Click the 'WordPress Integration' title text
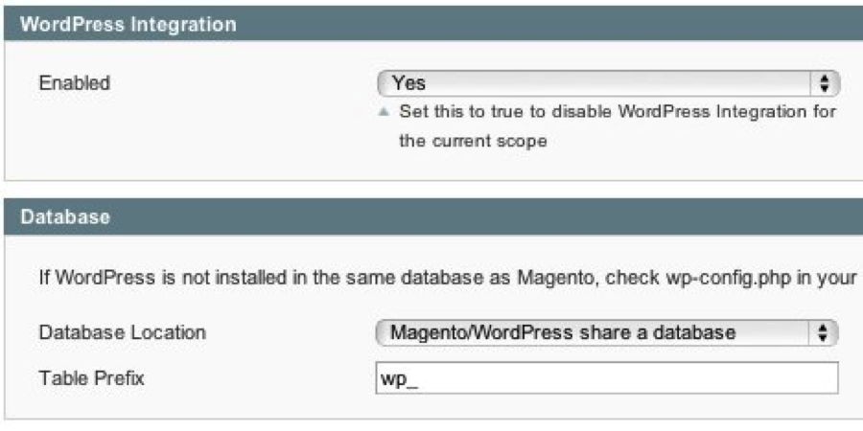 [128, 25]
